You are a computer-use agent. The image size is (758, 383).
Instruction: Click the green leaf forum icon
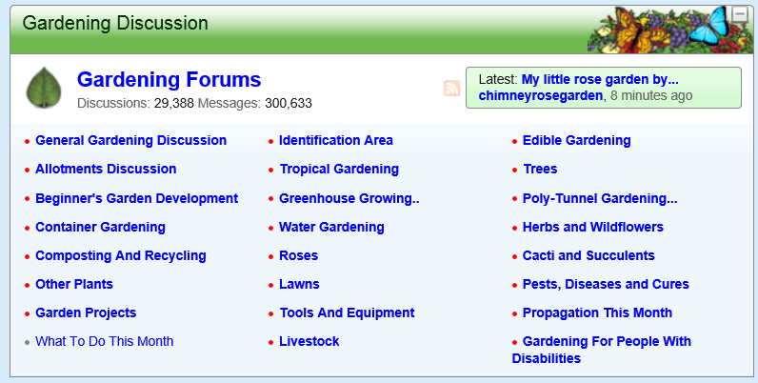click(x=43, y=88)
